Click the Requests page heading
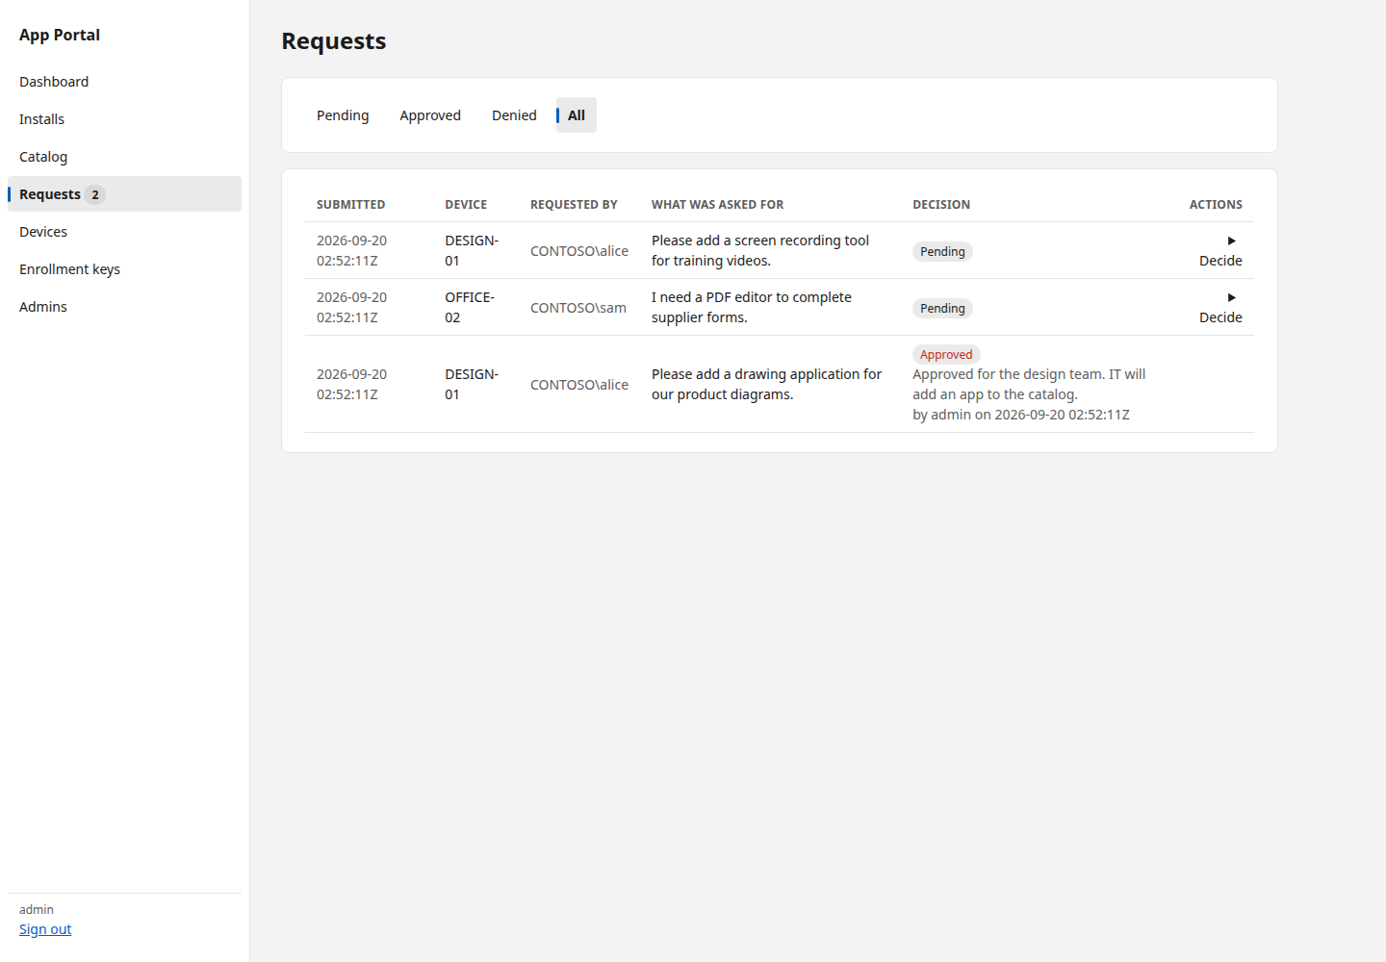 point(334,41)
